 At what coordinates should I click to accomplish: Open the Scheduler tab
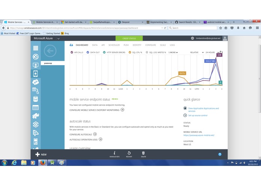(114, 45)
